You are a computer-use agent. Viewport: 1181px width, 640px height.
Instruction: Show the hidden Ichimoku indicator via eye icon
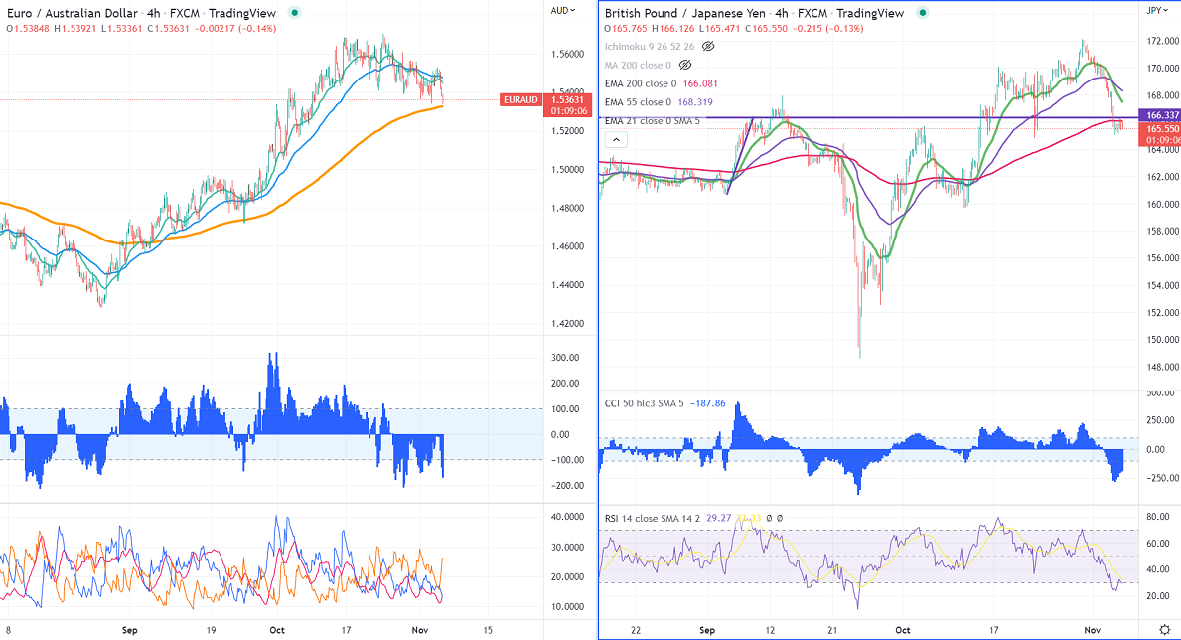point(708,47)
